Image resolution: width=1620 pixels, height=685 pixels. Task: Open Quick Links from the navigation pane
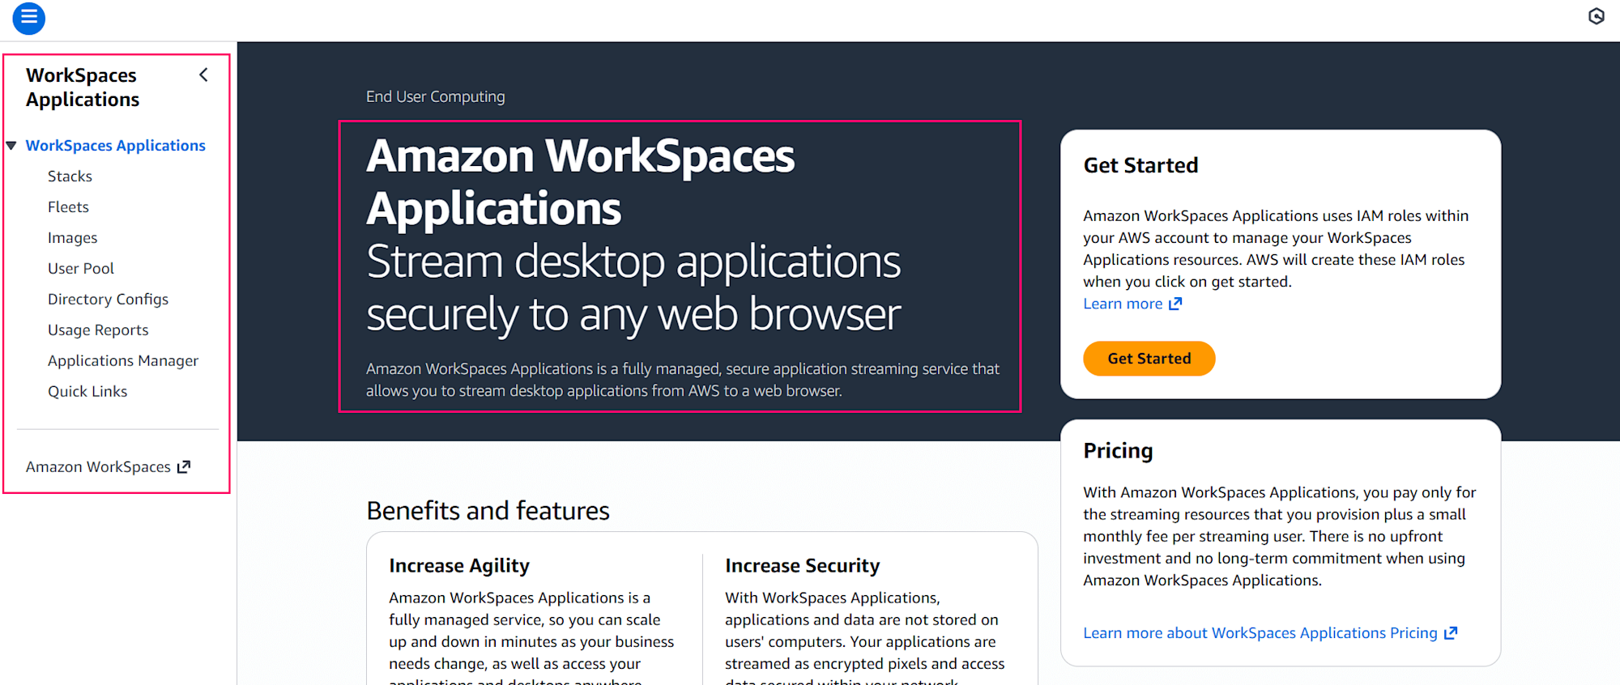[87, 391]
